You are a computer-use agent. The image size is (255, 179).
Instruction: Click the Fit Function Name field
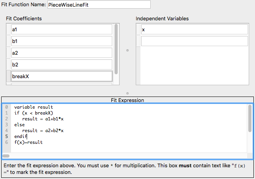click(98, 5)
